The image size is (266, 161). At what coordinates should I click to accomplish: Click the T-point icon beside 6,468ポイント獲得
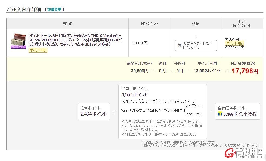coord(220,114)
